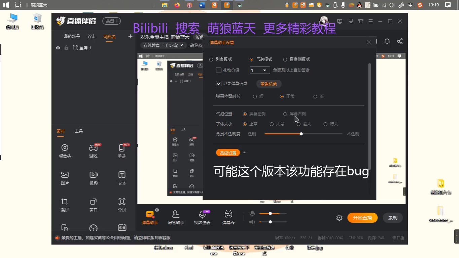Open the hamburger menu in title bar
The image size is (459, 258).
pos(370,21)
